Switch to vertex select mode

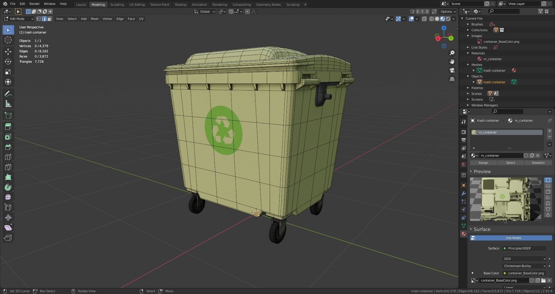pyautogui.click(x=38, y=19)
